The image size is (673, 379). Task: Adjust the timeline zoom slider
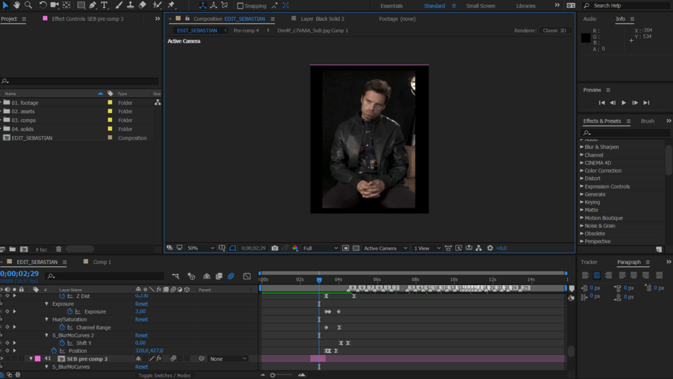tap(273, 375)
